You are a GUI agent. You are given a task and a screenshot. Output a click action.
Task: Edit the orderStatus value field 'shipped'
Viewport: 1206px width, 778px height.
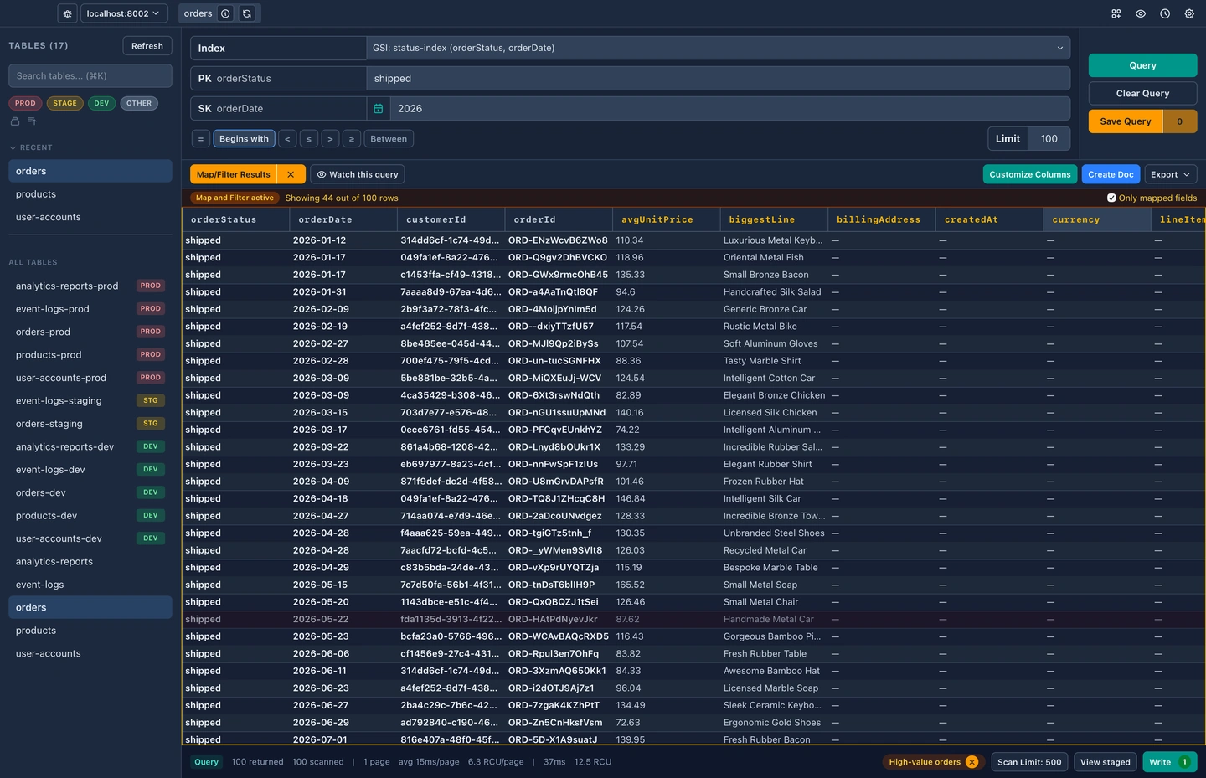718,78
